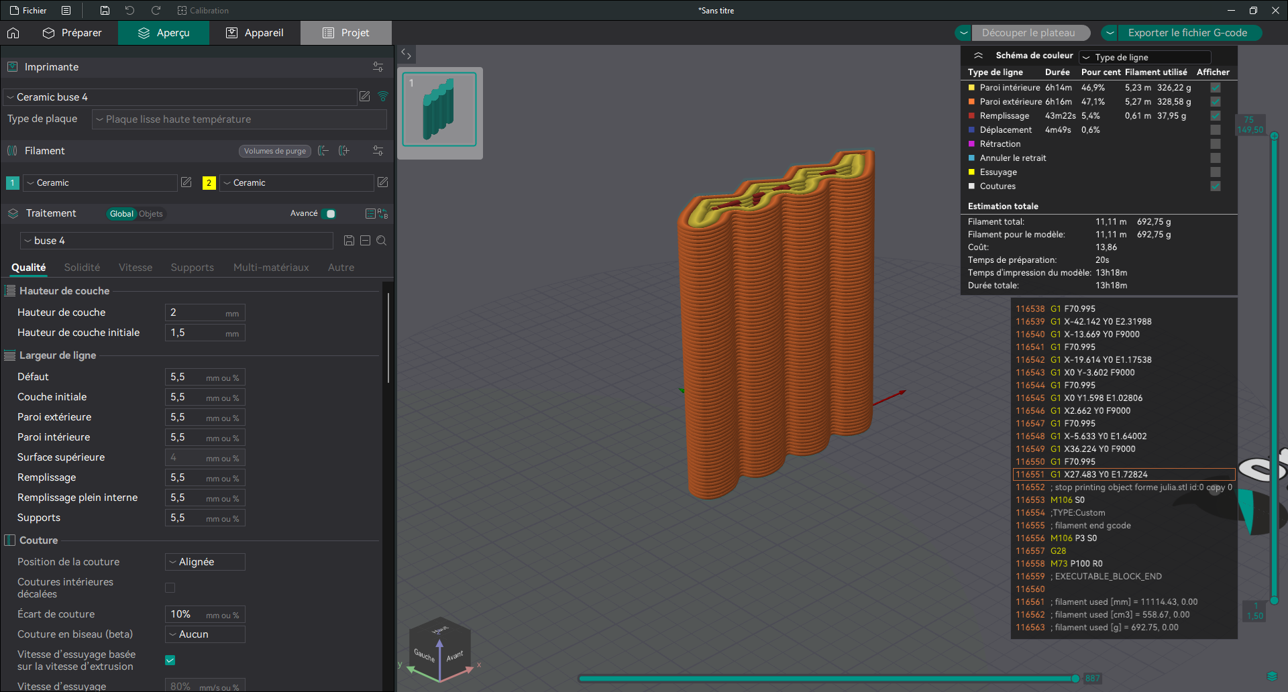Edit filament 1 Ceramic preset
1288x692 pixels.
(x=186, y=182)
